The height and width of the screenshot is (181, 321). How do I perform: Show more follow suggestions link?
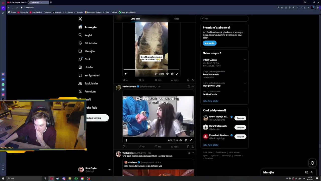click(211, 145)
